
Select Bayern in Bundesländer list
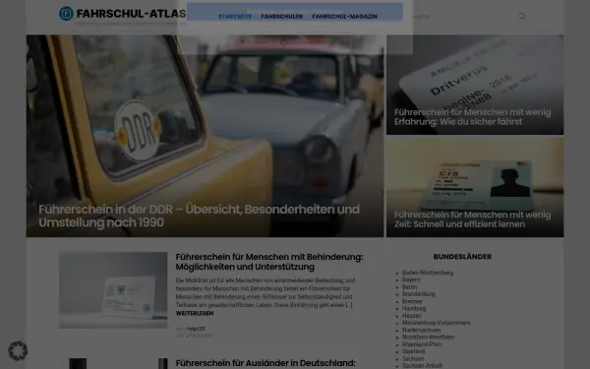pyautogui.click(x=411, y=279)
